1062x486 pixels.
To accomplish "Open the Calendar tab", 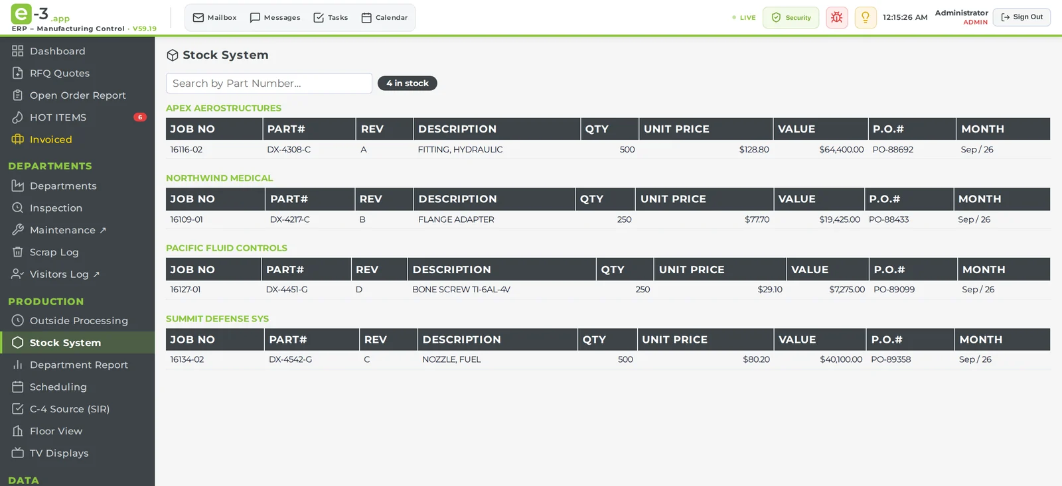I will pyautogui.click(x=384, y=17).
